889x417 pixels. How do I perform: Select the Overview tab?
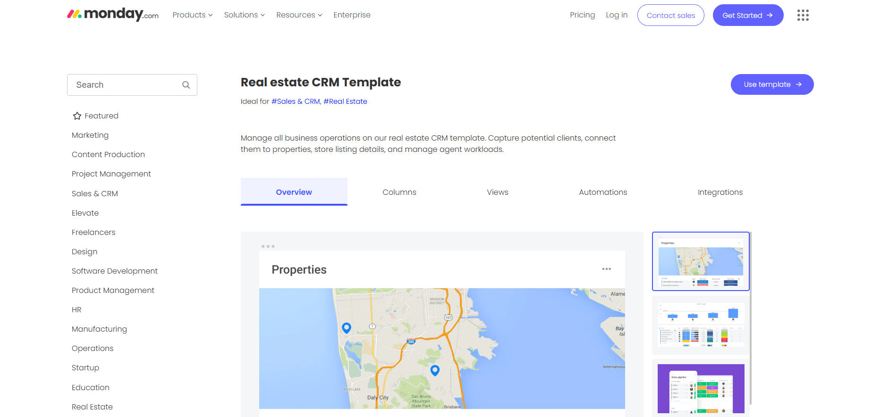tap(294, 192)
